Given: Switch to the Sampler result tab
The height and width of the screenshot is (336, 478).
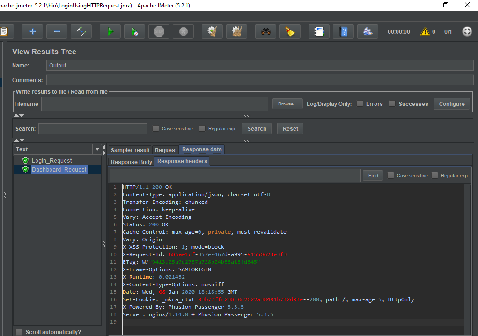Looking at the screenshot, I should tap(130, 150).
